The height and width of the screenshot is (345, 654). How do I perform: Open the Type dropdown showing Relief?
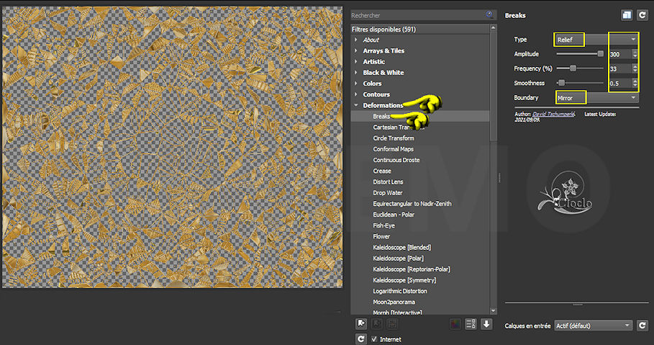point(596,39)
